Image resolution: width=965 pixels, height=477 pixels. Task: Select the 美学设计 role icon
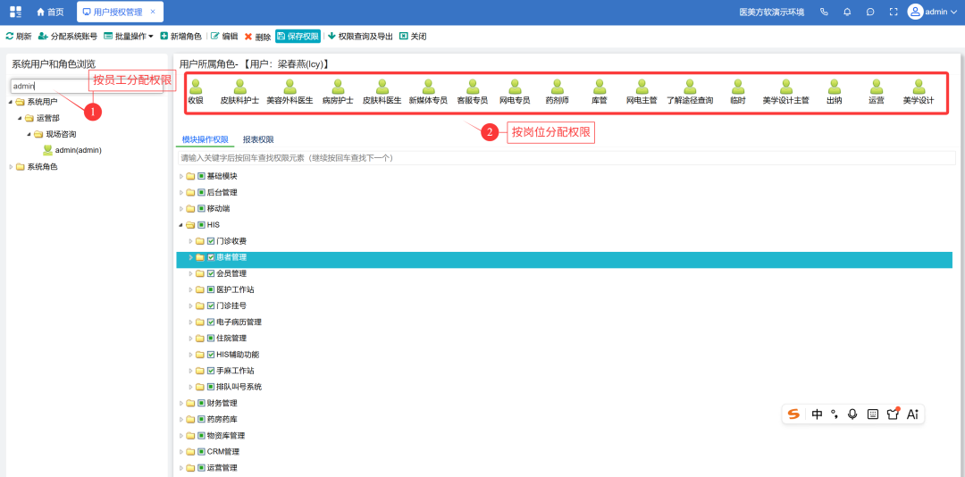[919, 86]
